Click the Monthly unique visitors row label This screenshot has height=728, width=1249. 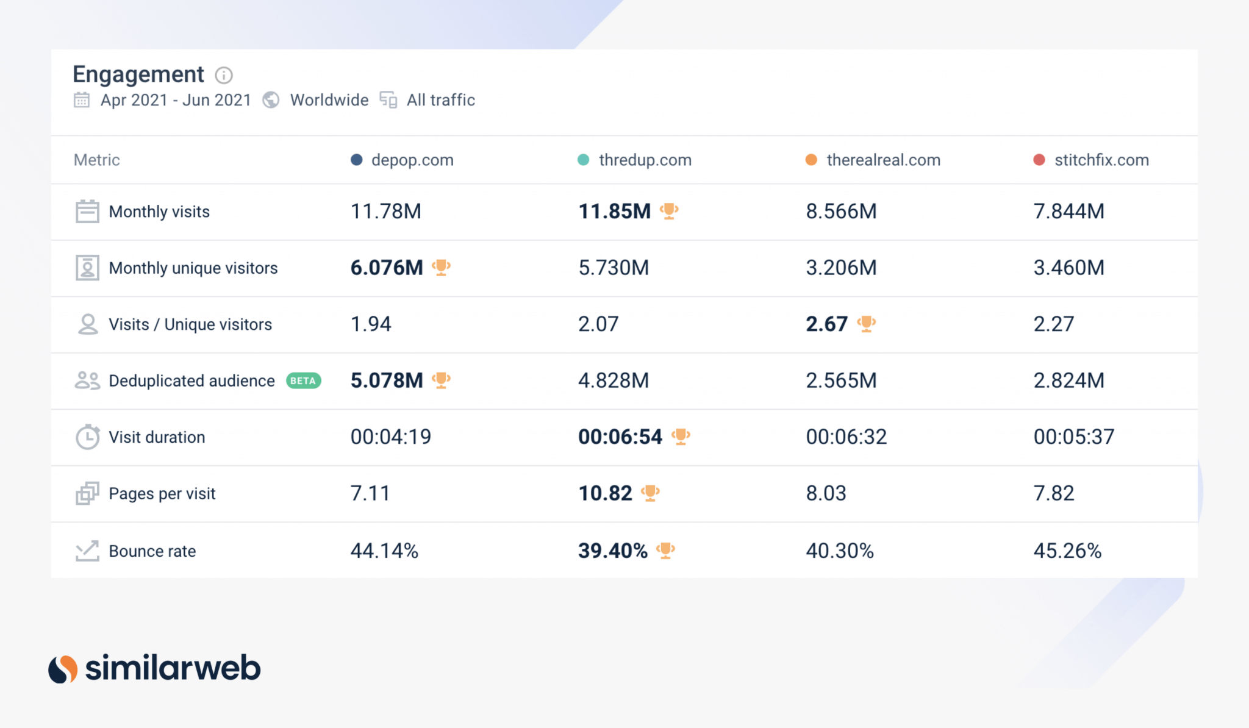coord(193,268)
